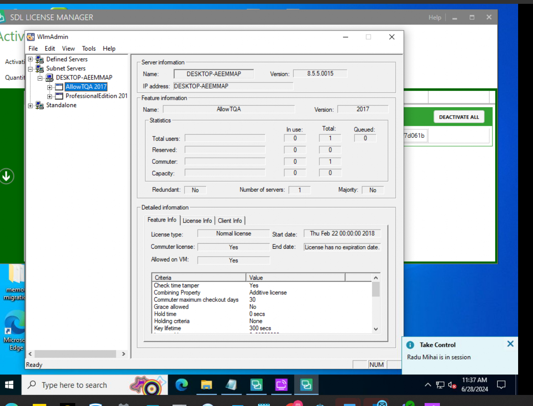Select Standalone in the tree
This screenshot has height=406, width=533.
click(x=61, y=105)
